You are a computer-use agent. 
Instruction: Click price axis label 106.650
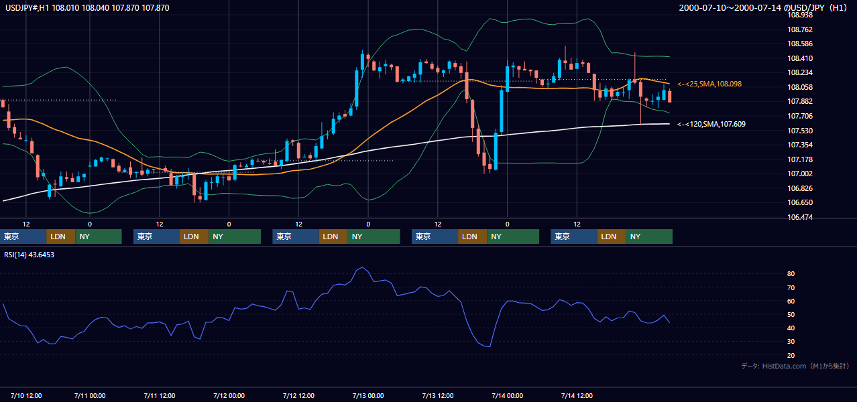point(799,202)
